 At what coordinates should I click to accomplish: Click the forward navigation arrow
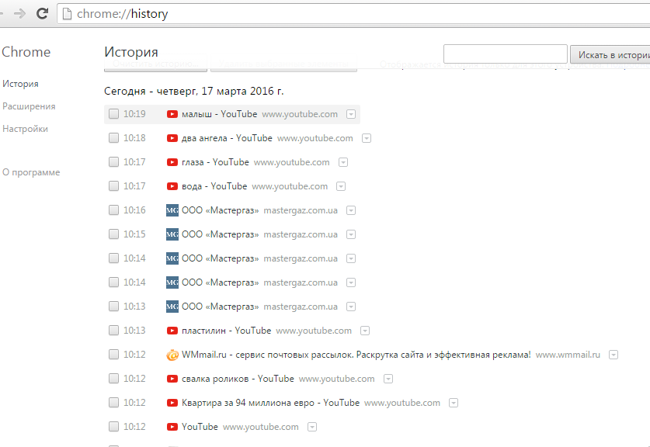coord(19,14)
